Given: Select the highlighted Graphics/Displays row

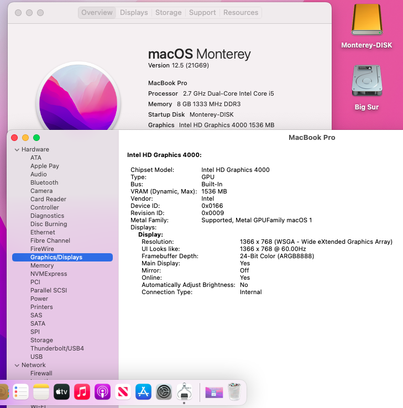Looking at the screenshot, I should pos(62,257).
